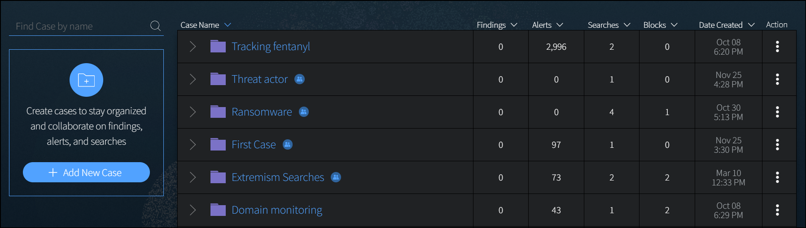Click the search magnifier icon

click(x=155, y=26)
